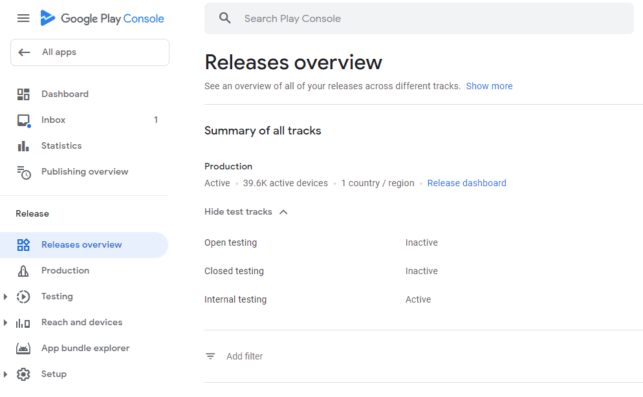The height and width of the screenshot is (397, 643).
Task: Click the filter lines icon
Action: coord(210,356)
